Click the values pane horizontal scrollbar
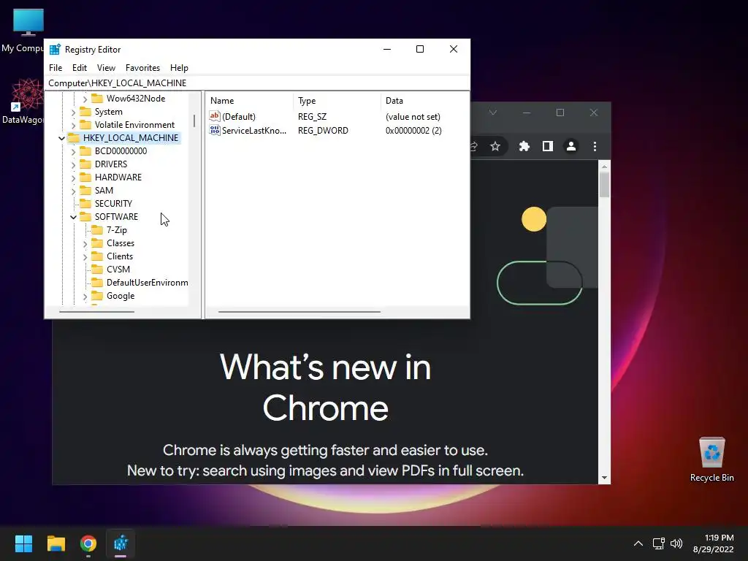 [299, 312]
